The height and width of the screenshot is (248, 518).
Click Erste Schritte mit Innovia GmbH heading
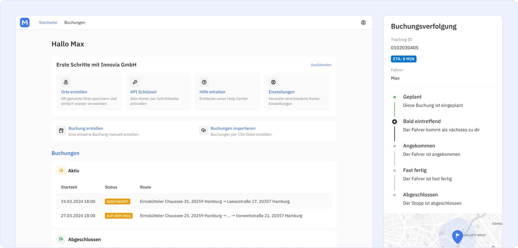(96, 65)
